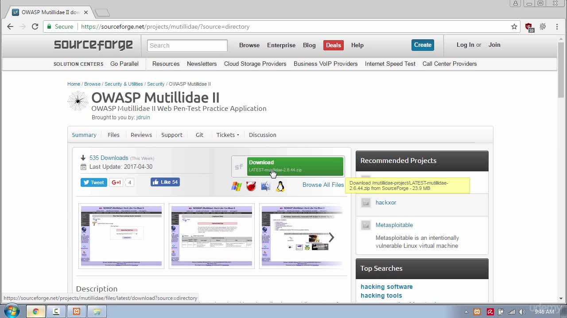Open File Explorer from the taskbar

click(x=97, y=311)
